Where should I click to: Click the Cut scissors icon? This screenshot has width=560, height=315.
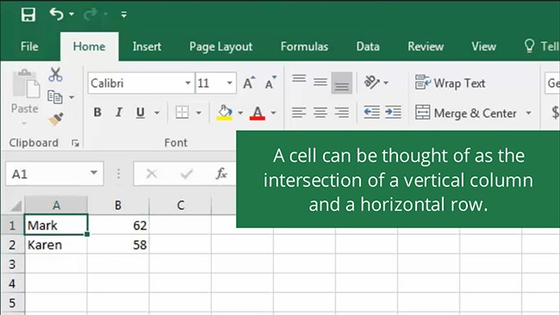pos(55,75)
